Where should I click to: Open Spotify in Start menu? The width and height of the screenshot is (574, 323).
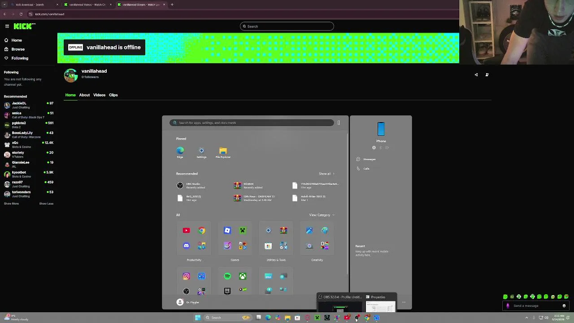(x=227, y=276)
